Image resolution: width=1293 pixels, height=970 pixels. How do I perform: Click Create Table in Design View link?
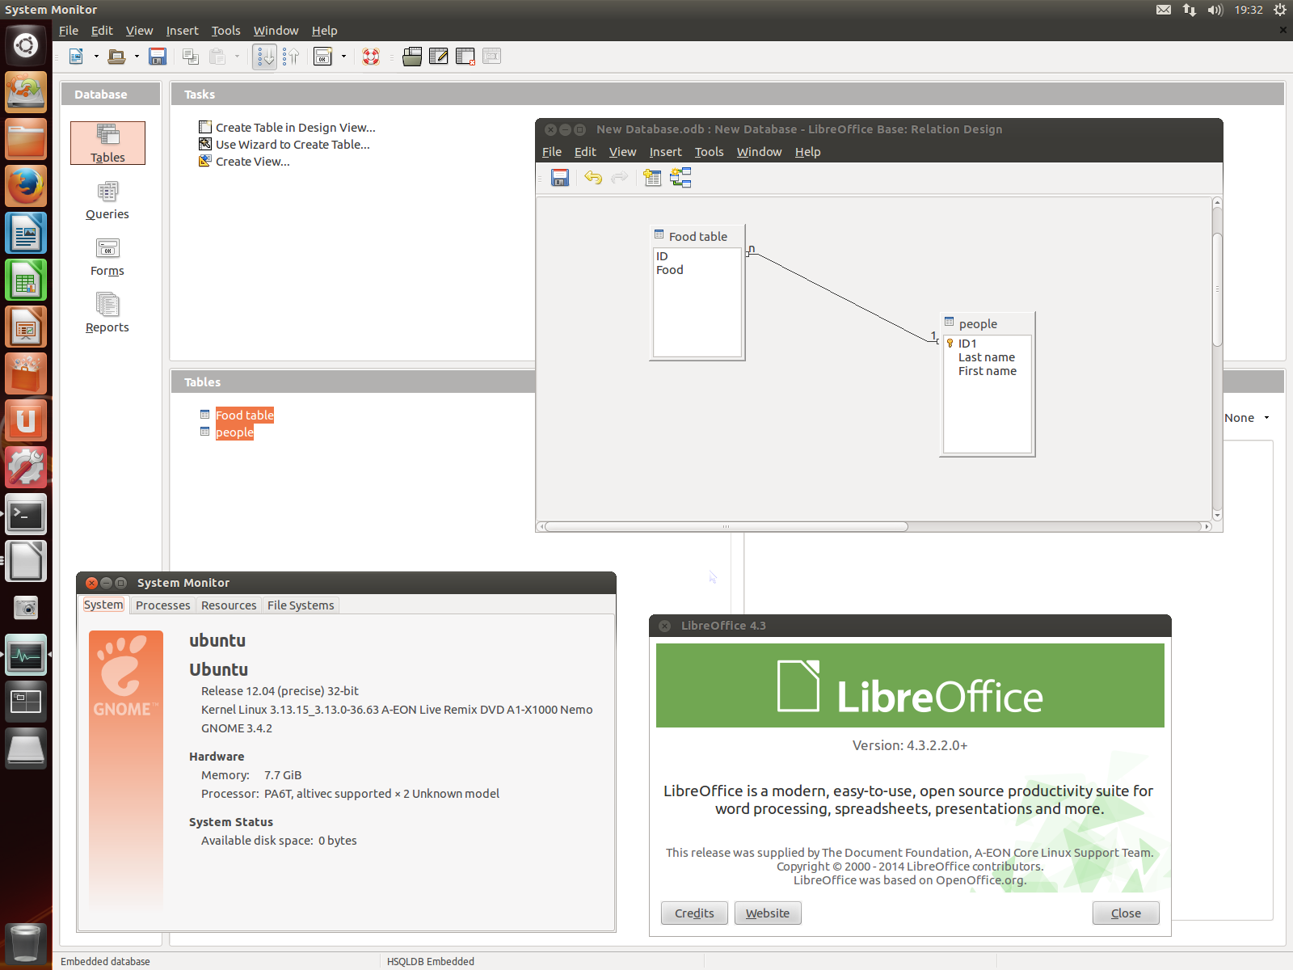[x=295, y=128]
